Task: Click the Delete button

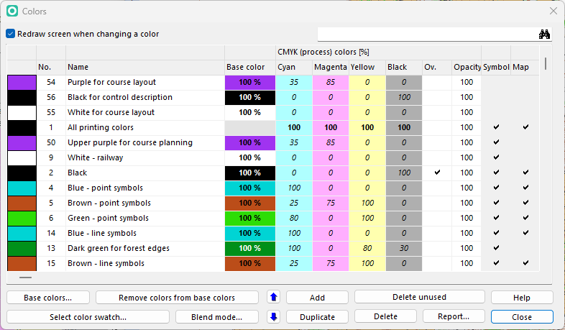Action: (x=385, y=316)
